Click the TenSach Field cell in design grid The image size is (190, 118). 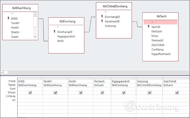click(x=102, y=81)
